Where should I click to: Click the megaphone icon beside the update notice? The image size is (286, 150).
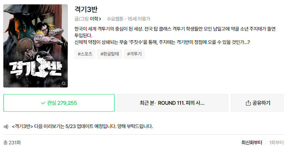tap(6, 127)
